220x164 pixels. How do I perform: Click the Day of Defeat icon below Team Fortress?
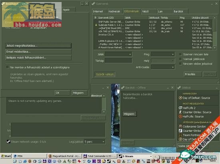[x=180, y=139]
